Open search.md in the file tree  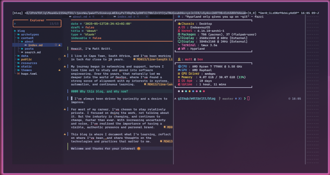(x=32, y=52)
